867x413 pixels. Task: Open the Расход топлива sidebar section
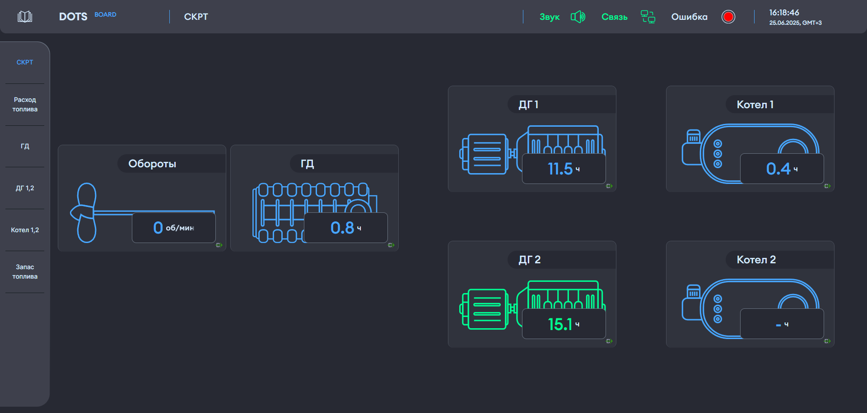25,105
